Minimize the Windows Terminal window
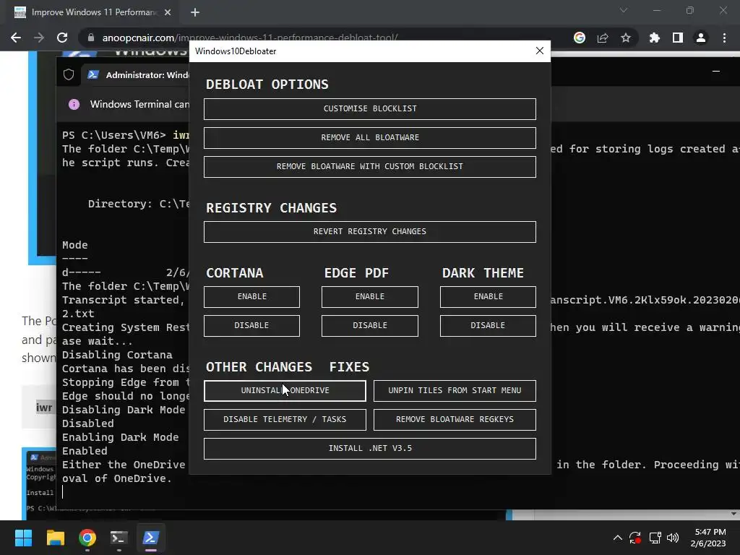 tap(716, 72)
